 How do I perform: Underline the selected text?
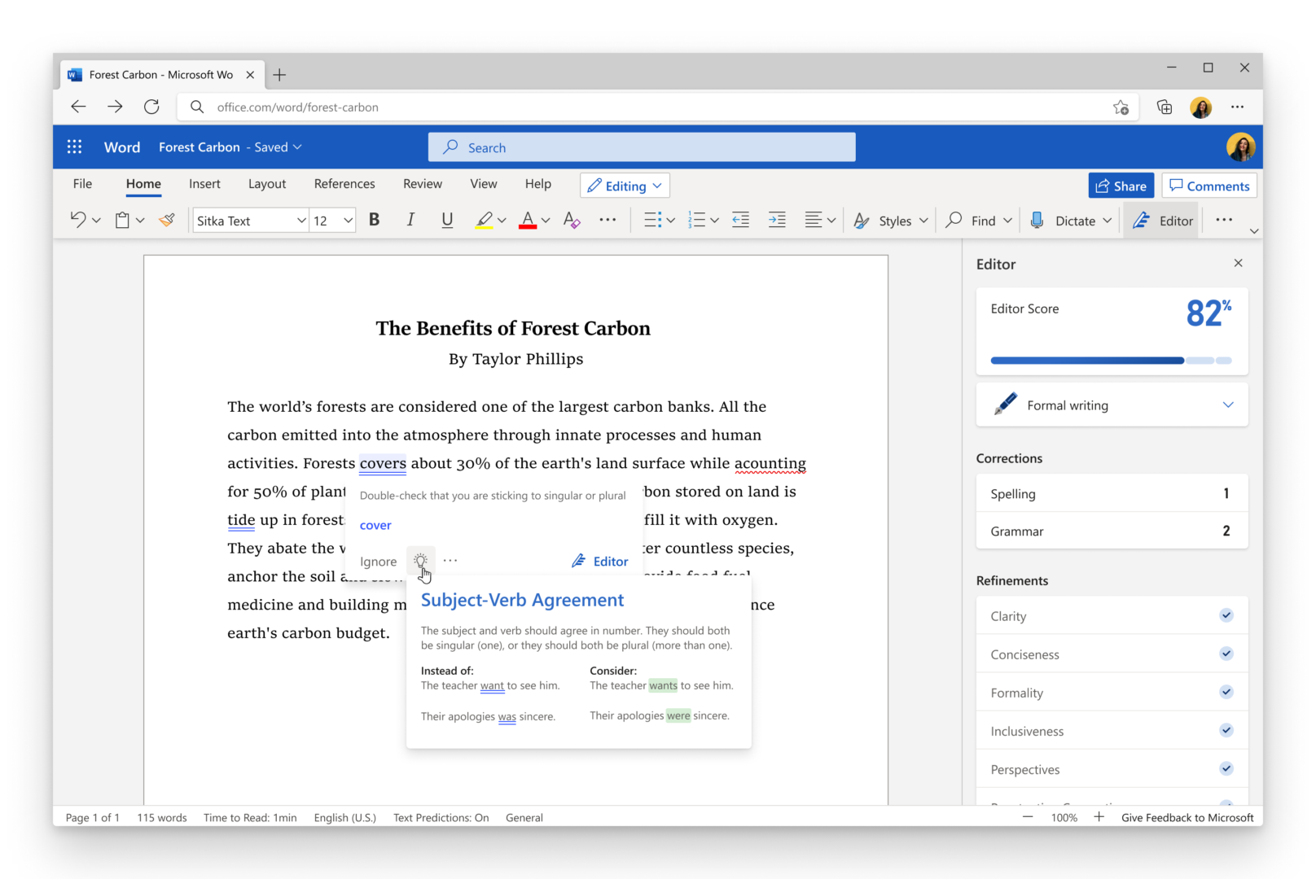[x=447, y=220]
